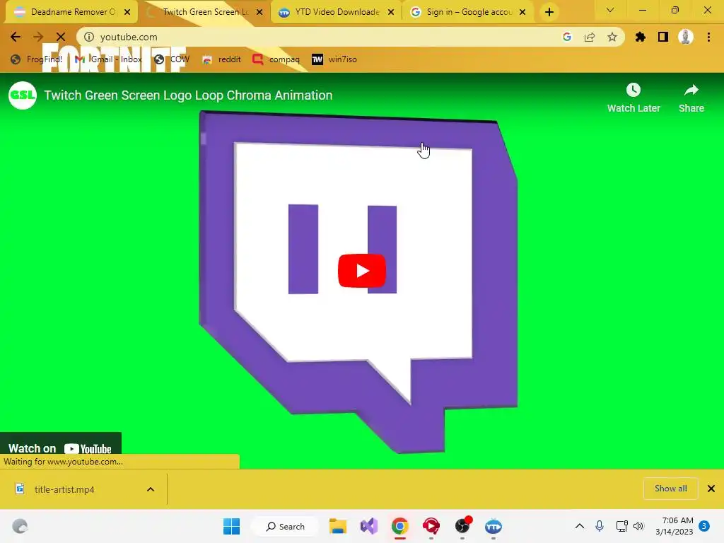
Task: Open the red play-button app in taskbar
Action: click(x=431, y=526)
